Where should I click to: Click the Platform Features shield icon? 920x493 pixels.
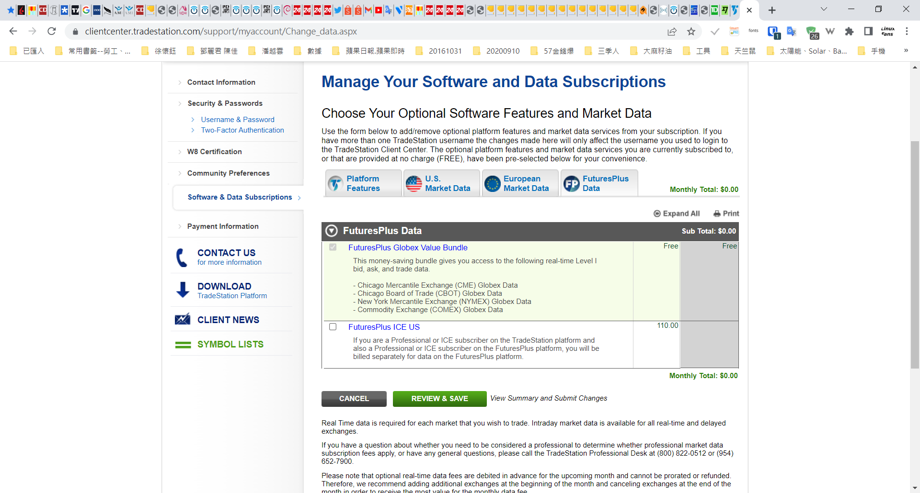(x=335, y=183)
